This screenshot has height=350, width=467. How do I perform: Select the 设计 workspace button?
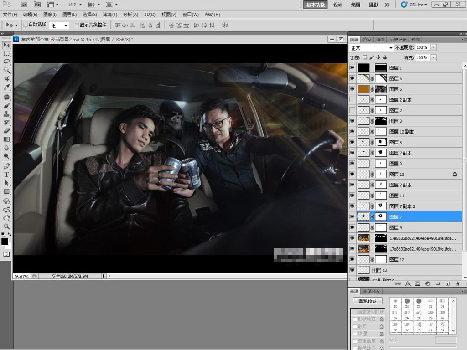click(338, 5)
